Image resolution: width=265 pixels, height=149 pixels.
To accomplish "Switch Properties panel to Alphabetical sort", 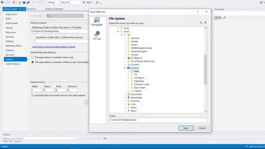I will (220, 18).
